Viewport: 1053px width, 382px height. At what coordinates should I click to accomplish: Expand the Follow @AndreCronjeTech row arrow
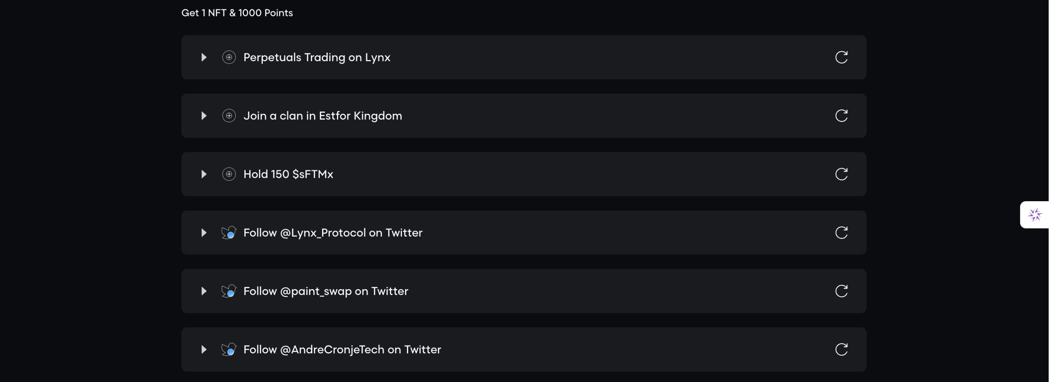[x=204, y=349]
